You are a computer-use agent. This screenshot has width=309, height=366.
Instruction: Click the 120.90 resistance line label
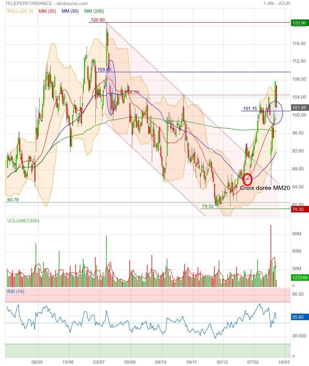(x=98, y=20)
